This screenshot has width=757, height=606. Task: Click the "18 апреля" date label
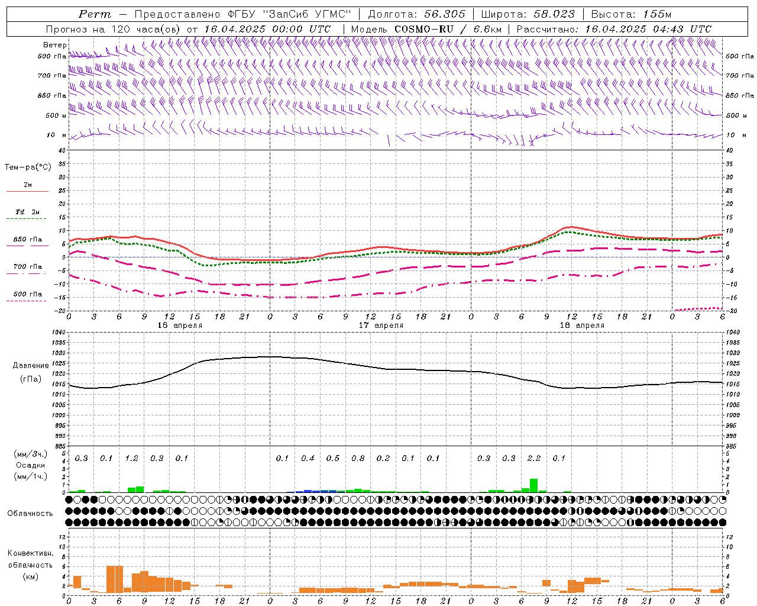pyautogui.click(x=582, y=325)
